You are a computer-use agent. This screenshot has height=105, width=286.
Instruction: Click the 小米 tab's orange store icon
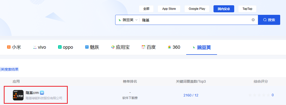pos(9,47)
